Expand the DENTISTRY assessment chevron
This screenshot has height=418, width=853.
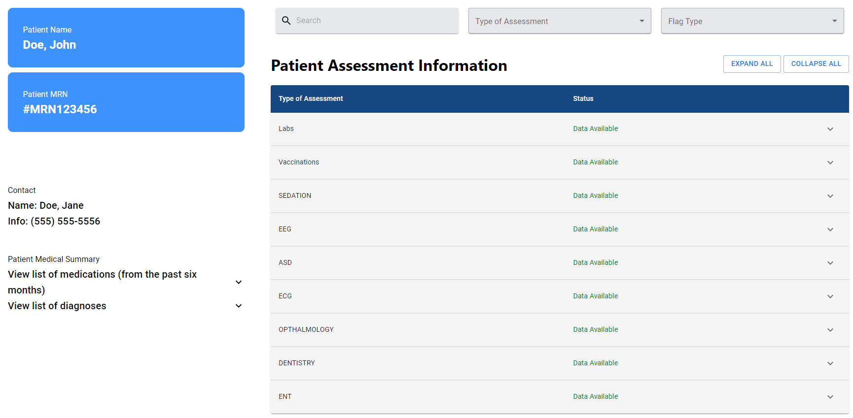[830, 363]
